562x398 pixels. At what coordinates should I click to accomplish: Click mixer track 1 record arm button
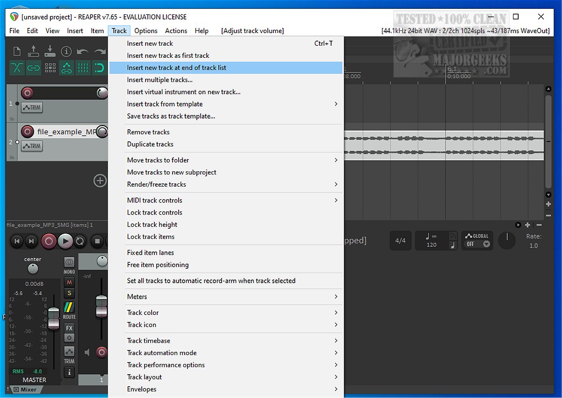102,352
